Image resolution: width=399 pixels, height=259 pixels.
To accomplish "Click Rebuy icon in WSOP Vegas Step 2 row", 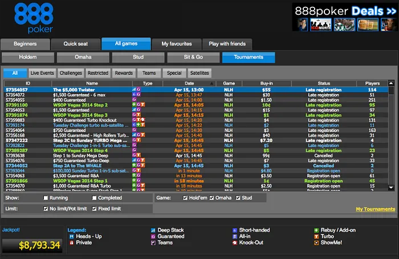I will pos(134,104).
